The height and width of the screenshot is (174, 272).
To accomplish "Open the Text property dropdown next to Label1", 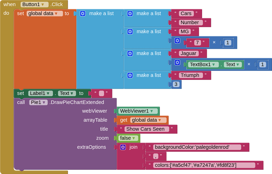I will [67, 93].
